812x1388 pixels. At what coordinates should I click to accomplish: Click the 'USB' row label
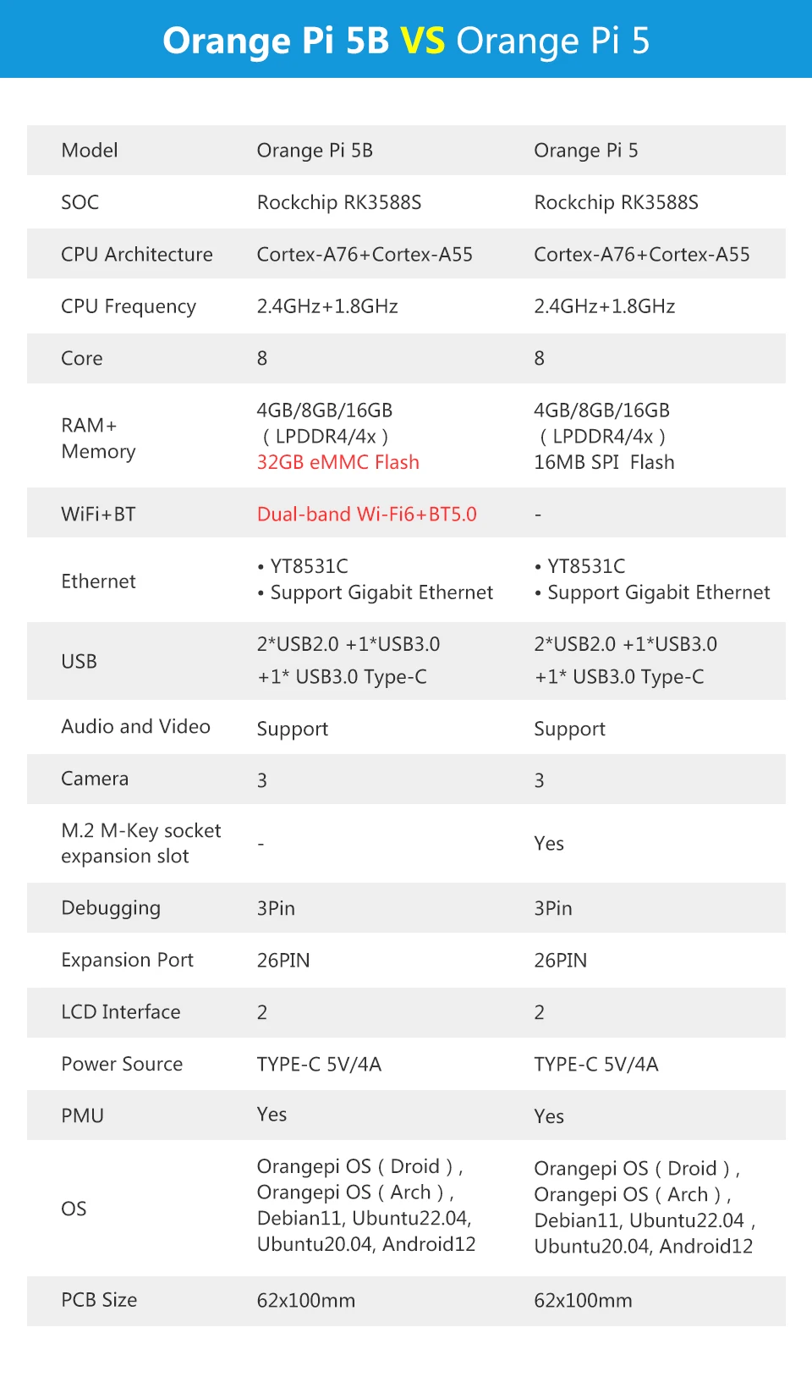point(79,661)
